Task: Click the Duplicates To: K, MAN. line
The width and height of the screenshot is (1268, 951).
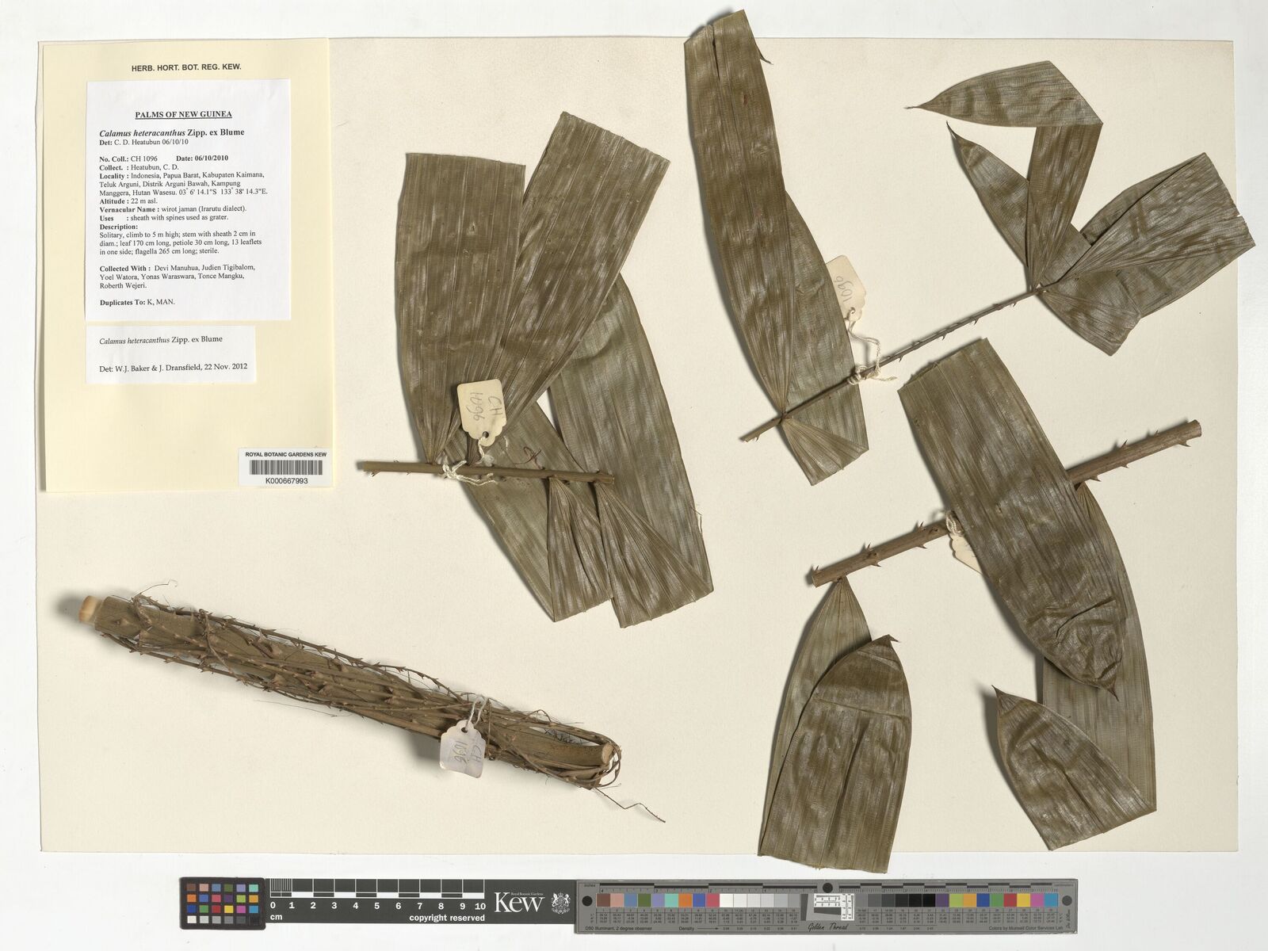Action: tap(137, 302)
